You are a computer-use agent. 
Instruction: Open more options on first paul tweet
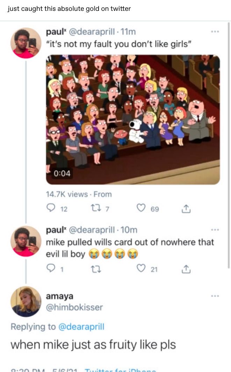point(215,31)
